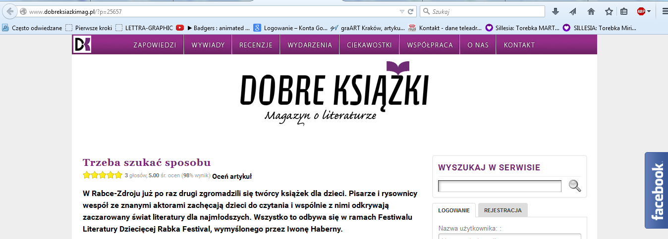
Task: Submit site search with magnifier icon
Action: tap(574, 186)
